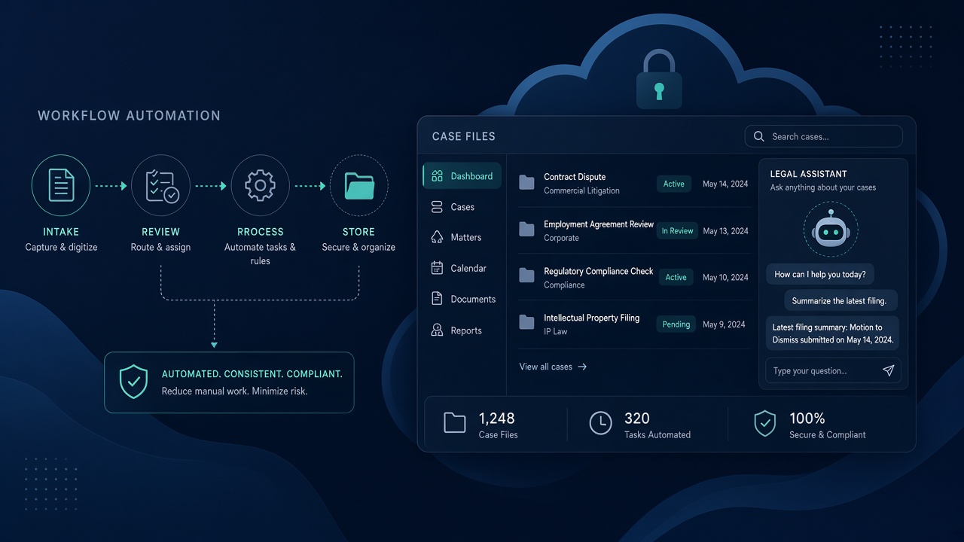964x542 pixels.
Task: Click the padlock icon on the cloud
Action: pyautogui.click(x=659, y=80)
